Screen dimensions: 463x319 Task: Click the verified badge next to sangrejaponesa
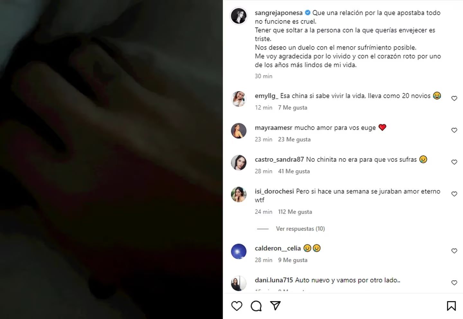(308, 13)
